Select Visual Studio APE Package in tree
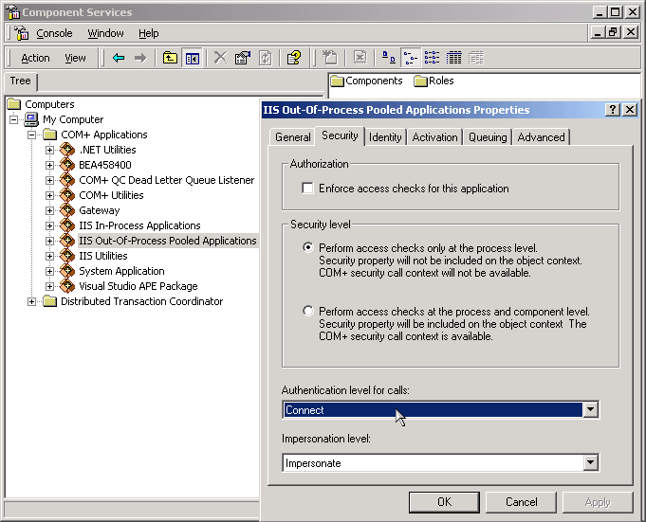Viewport: 646px width, 522px height. click(x=138, y=286)
